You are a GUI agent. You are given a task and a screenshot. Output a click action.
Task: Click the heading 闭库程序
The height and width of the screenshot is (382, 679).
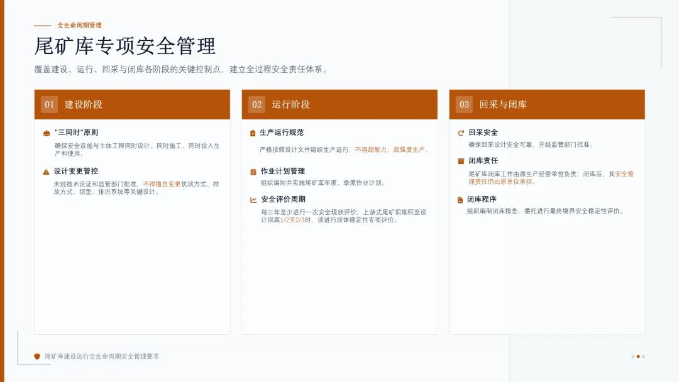click(x=482, y=199)
